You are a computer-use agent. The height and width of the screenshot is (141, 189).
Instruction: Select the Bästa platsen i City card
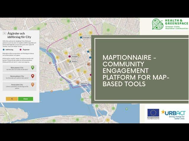(19, 68)
